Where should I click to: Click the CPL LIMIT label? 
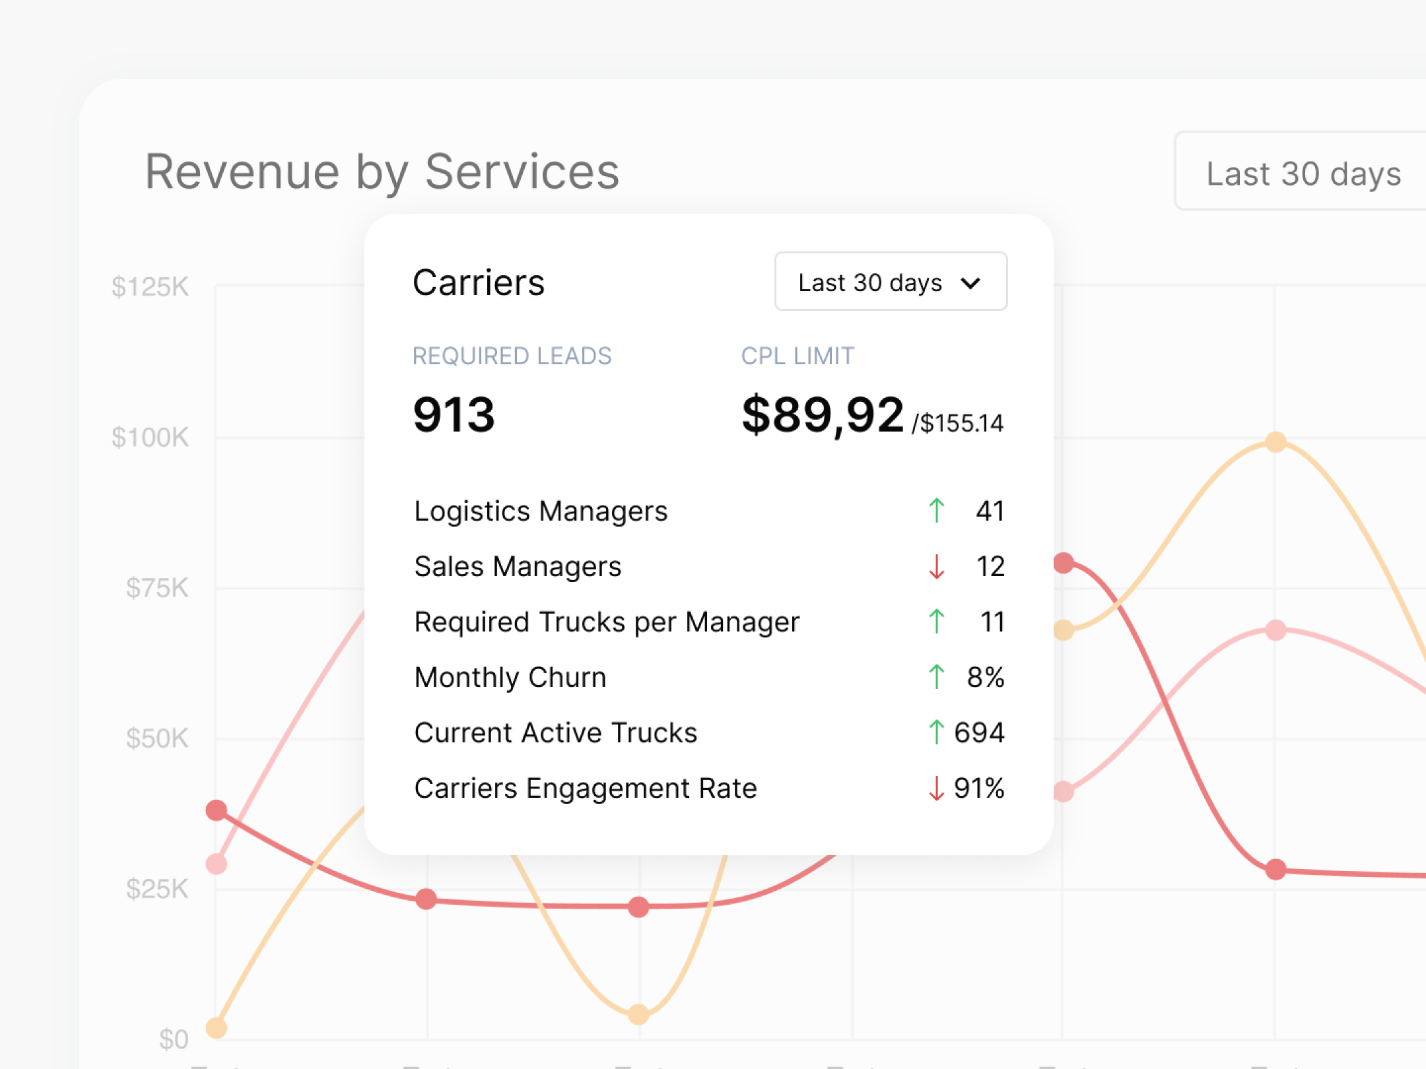pos(798,356)
